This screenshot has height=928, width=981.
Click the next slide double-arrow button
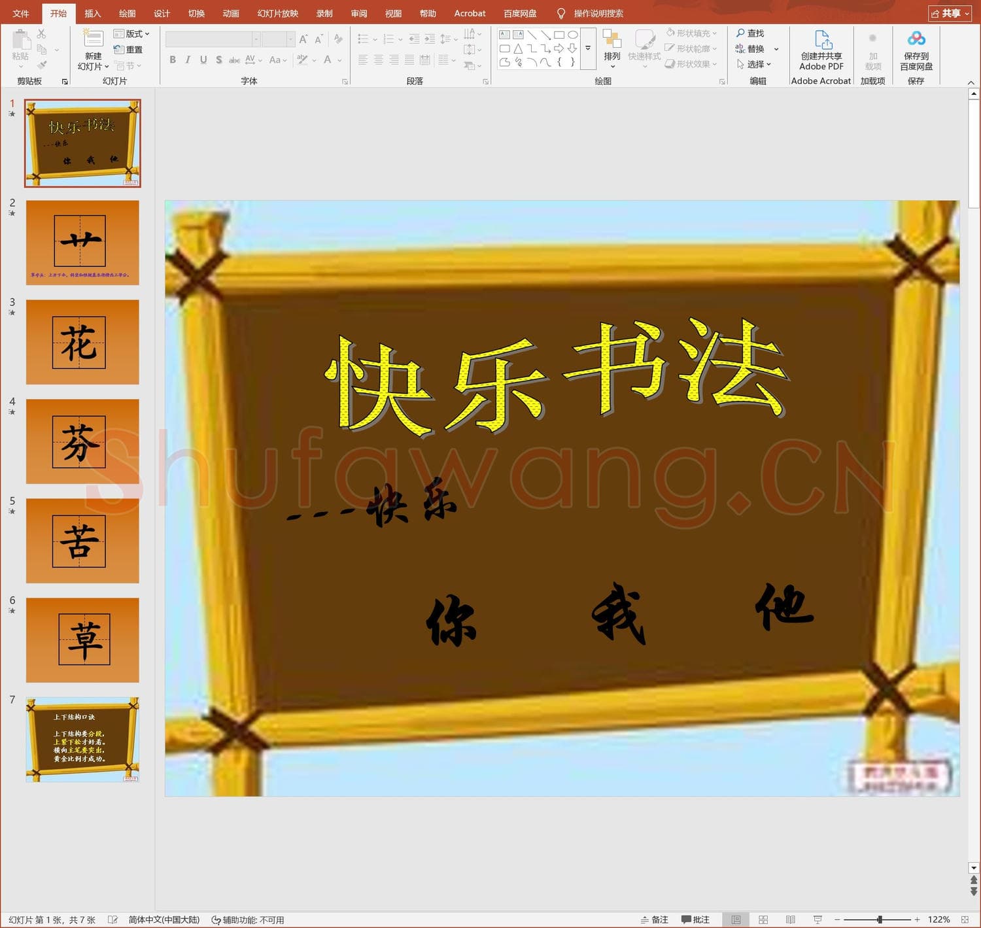pos(974,891)
